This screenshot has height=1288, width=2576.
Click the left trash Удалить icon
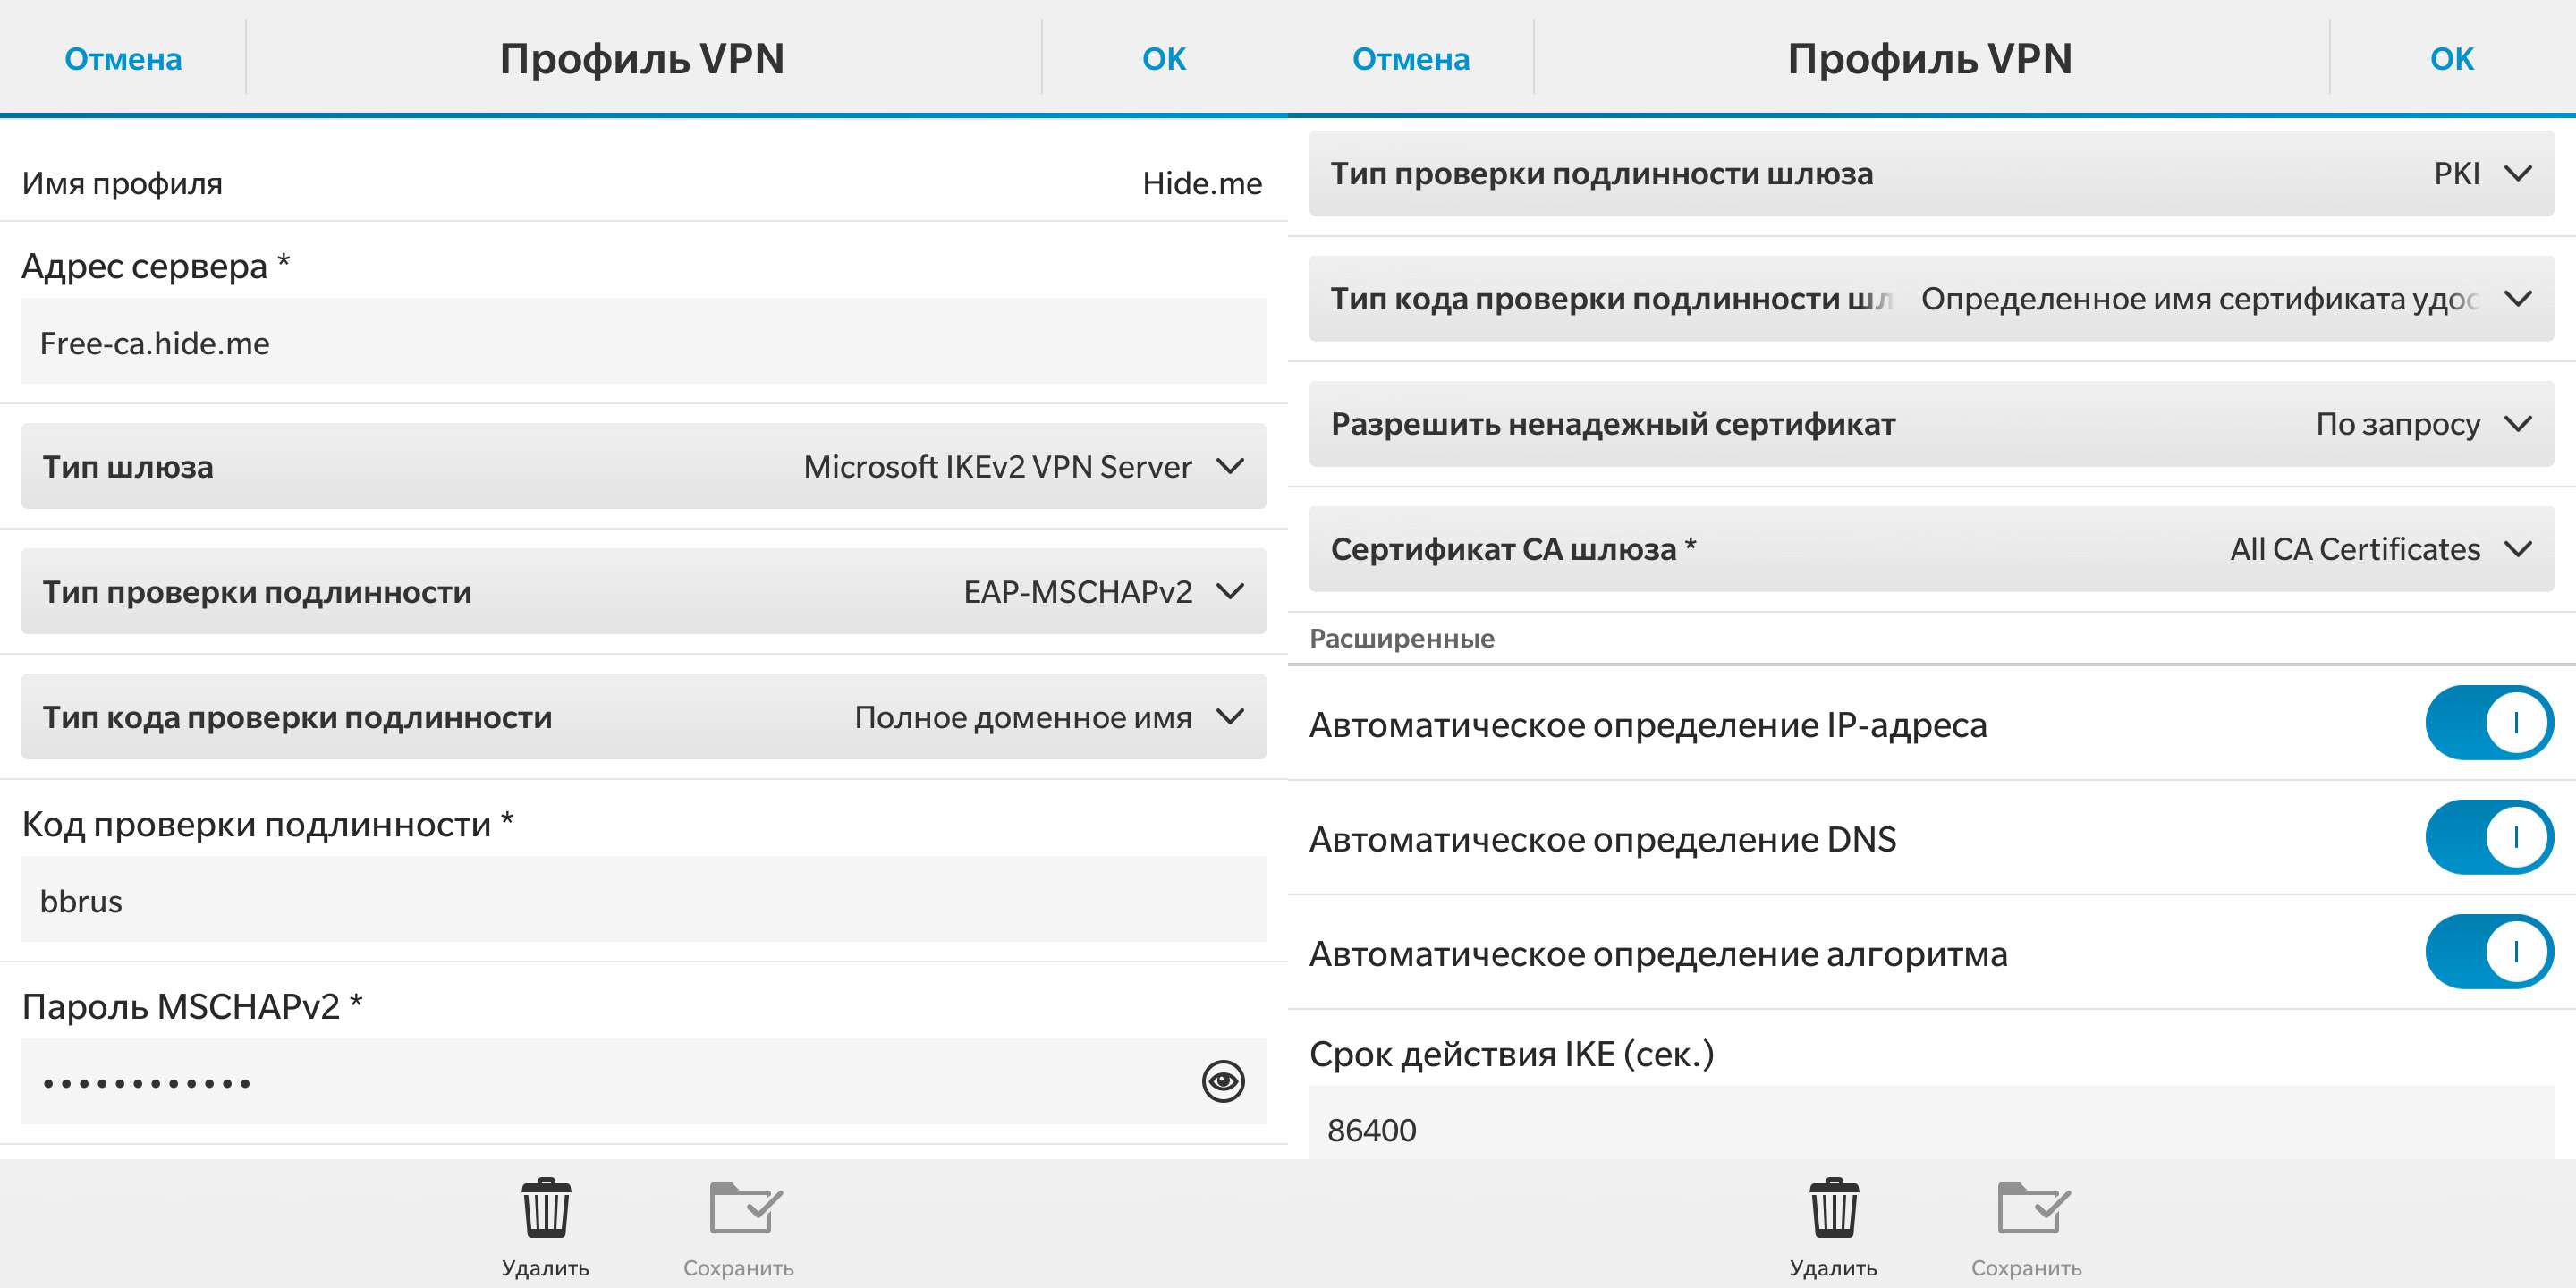tap(546, 1208)
